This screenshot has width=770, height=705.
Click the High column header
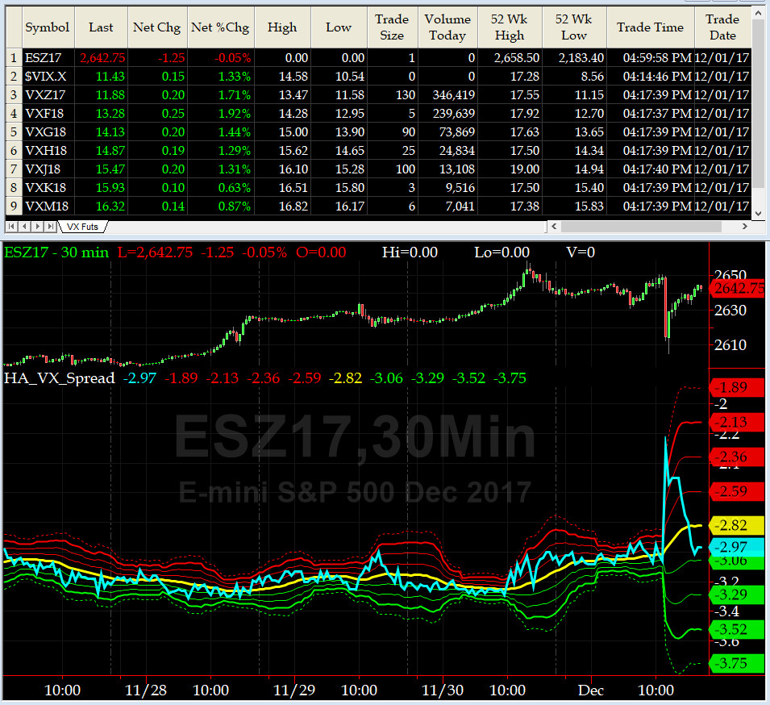click(x=282, y=27)
